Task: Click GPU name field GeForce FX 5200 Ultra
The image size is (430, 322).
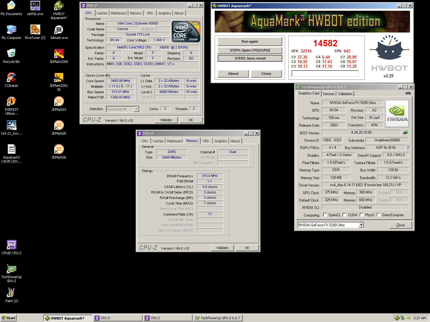Action: pyautogui.click(x=353, y=103)
